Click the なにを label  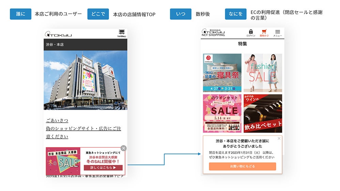pos(236,14)
